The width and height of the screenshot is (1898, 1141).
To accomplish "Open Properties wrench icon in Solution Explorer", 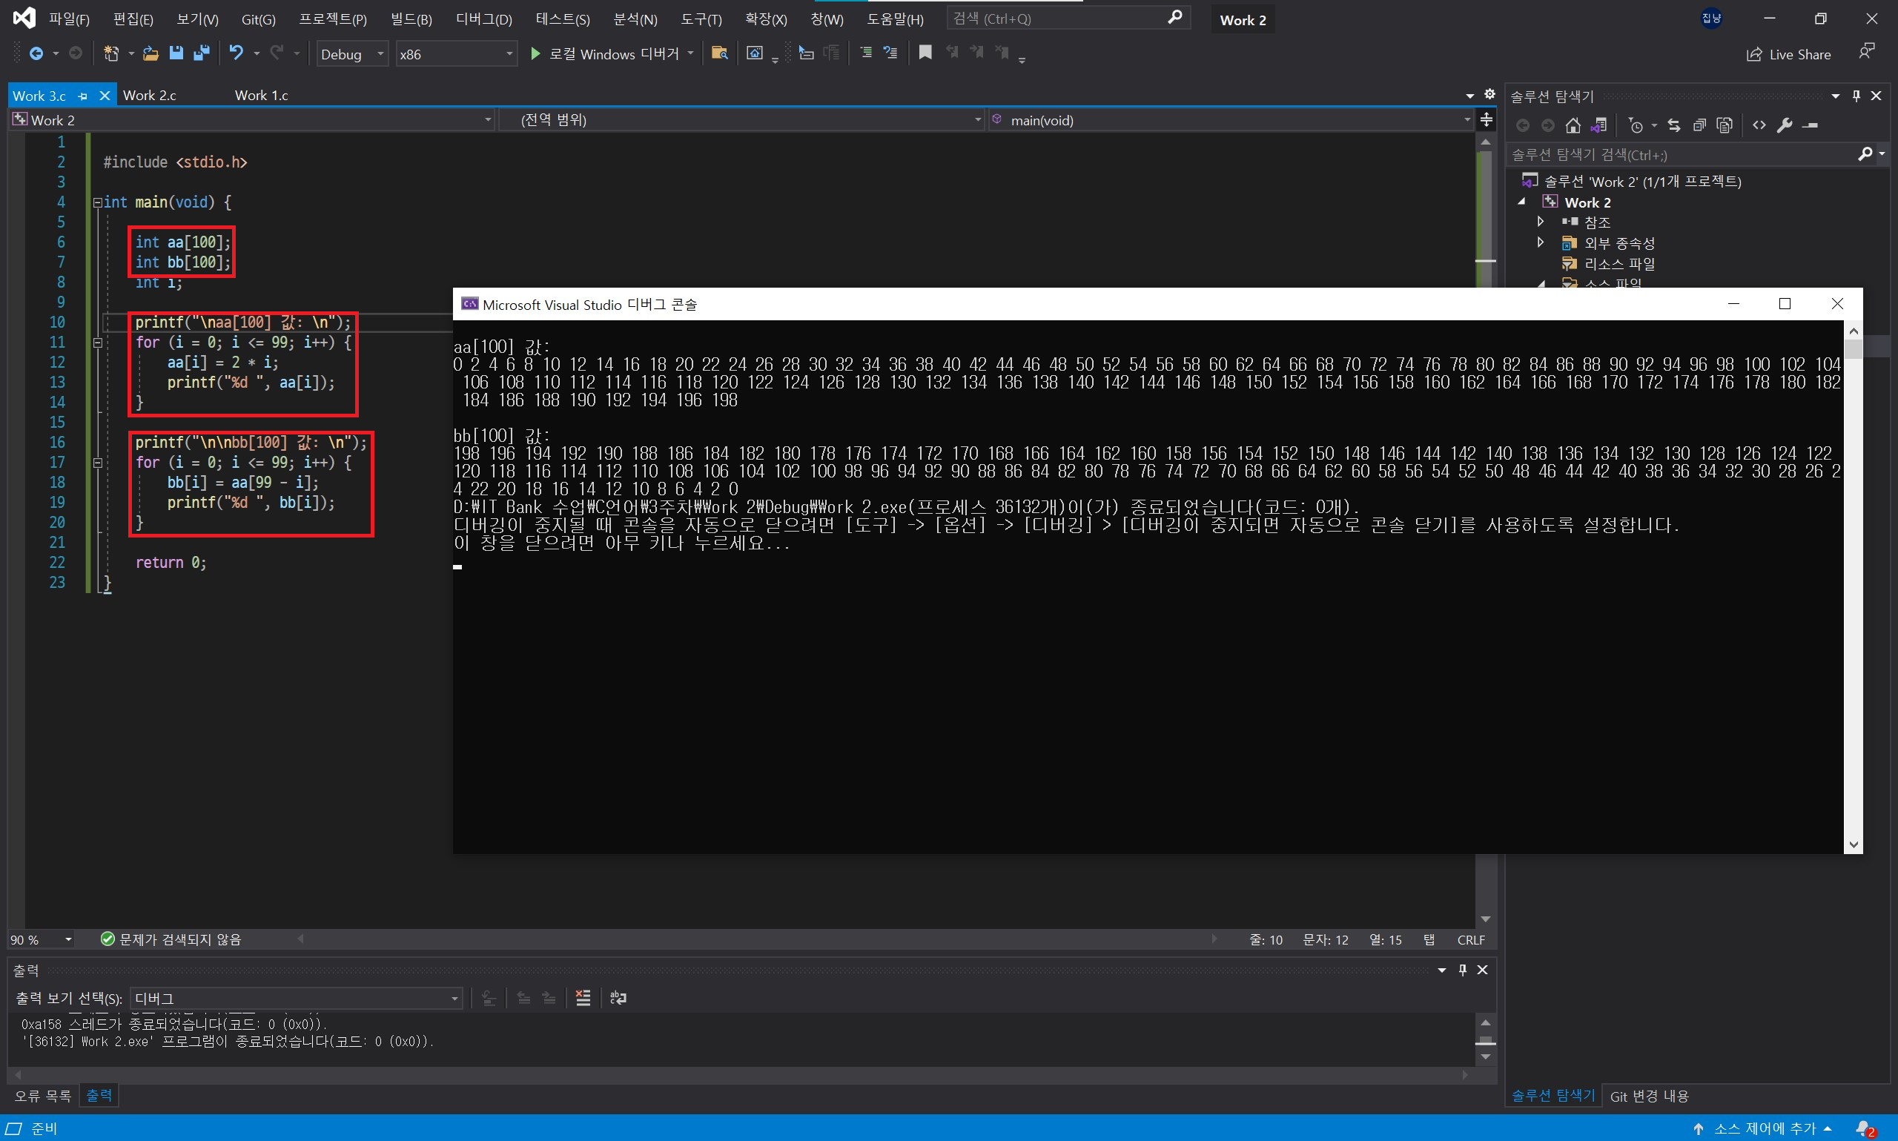I will (1785, 125).
